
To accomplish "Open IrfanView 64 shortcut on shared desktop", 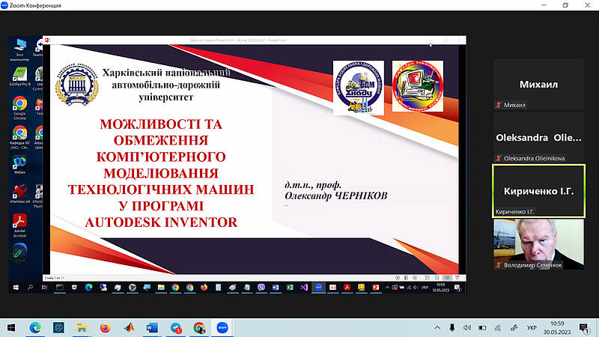I will pos(19,194).
